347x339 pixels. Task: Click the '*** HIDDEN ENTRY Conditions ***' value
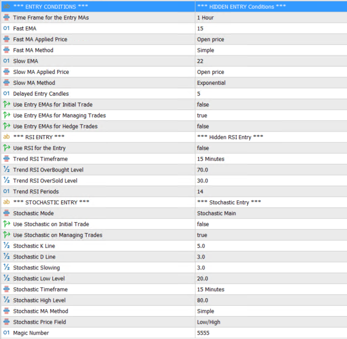[241, 7]
